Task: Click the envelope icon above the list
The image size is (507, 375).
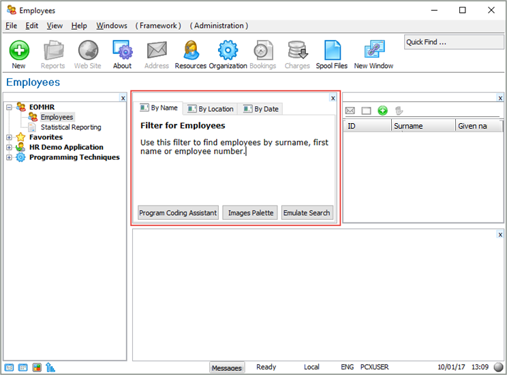Action: click(x=350, y=111)
